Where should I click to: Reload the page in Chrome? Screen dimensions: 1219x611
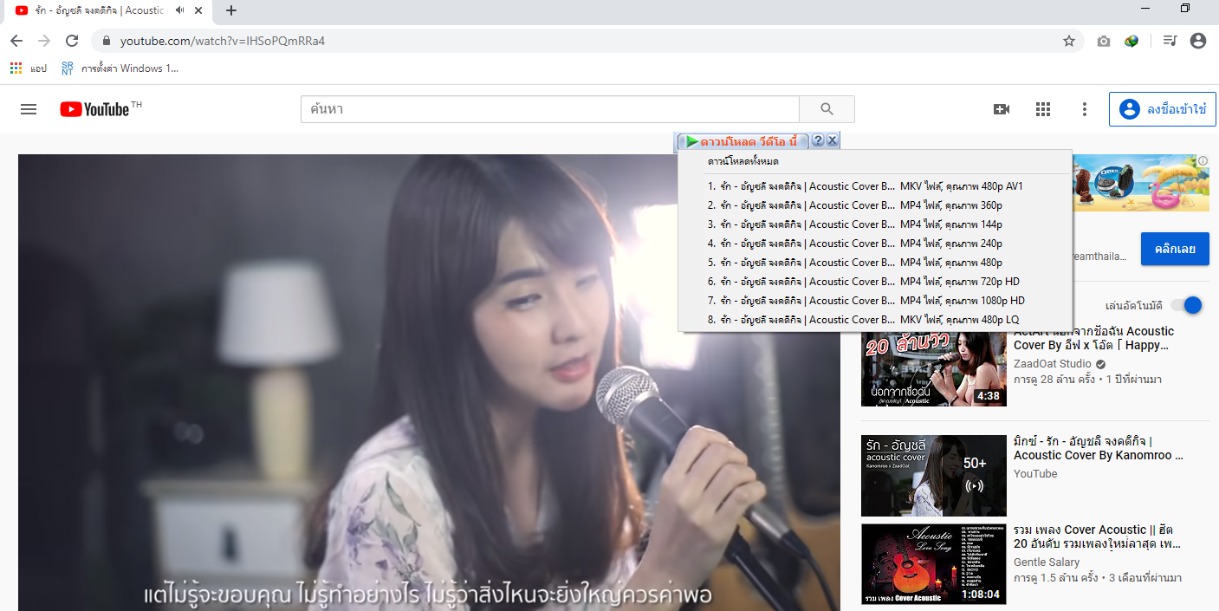[x=72, y=41]
